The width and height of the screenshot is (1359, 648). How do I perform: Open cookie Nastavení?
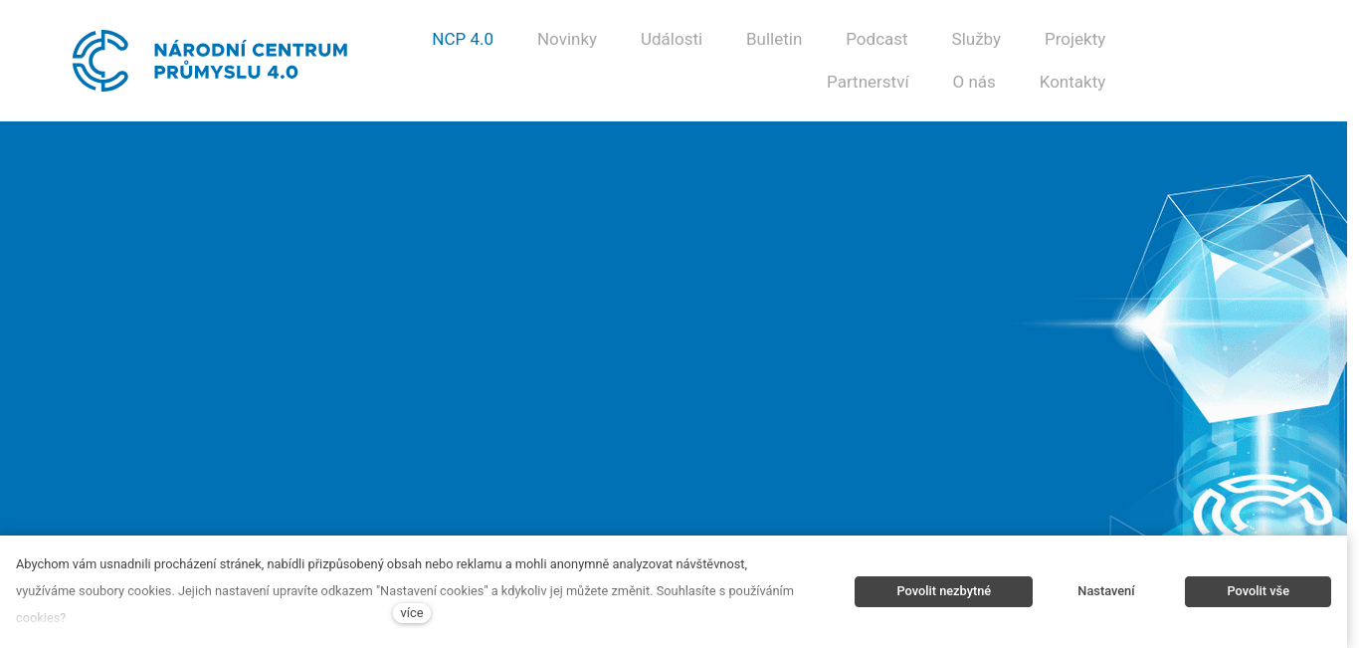[x=1106, y=591]
